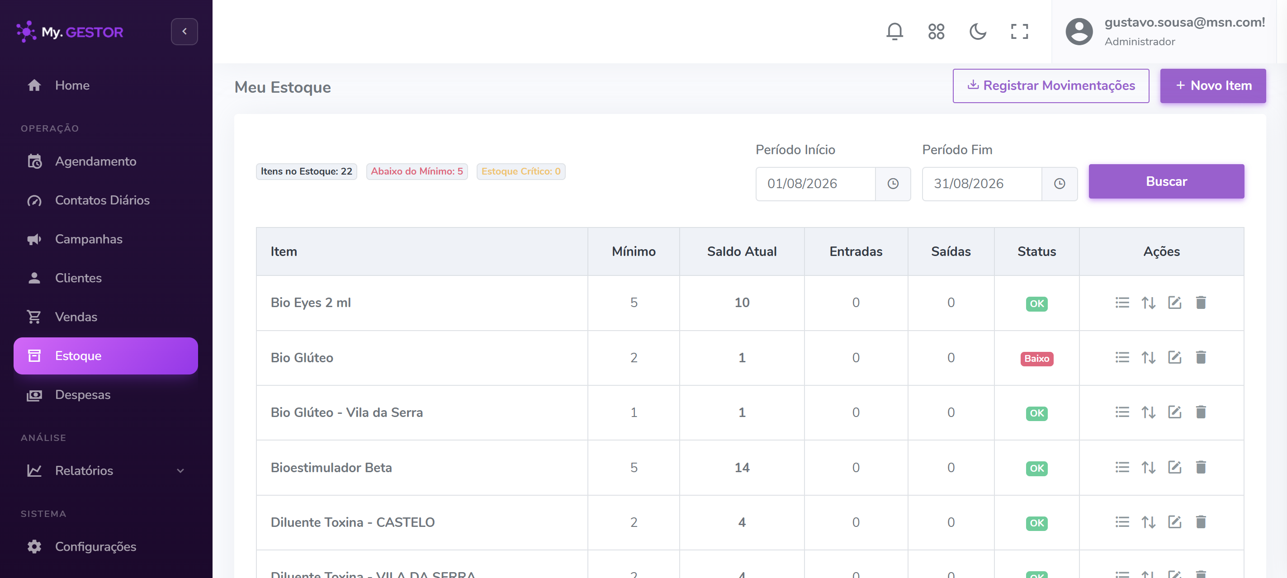Open Configurações in the sidebar

[x=105, y=546]
